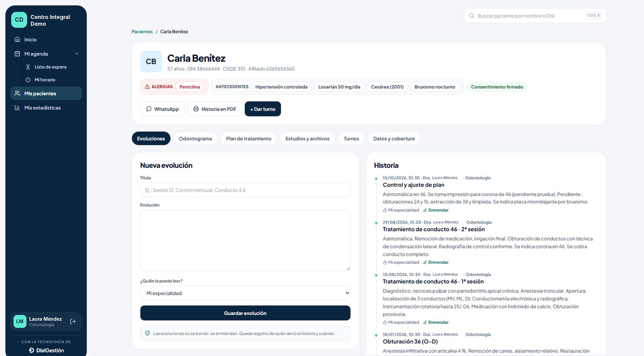
Task: Select the Evoluciones tab
Action: coord(151,139)
